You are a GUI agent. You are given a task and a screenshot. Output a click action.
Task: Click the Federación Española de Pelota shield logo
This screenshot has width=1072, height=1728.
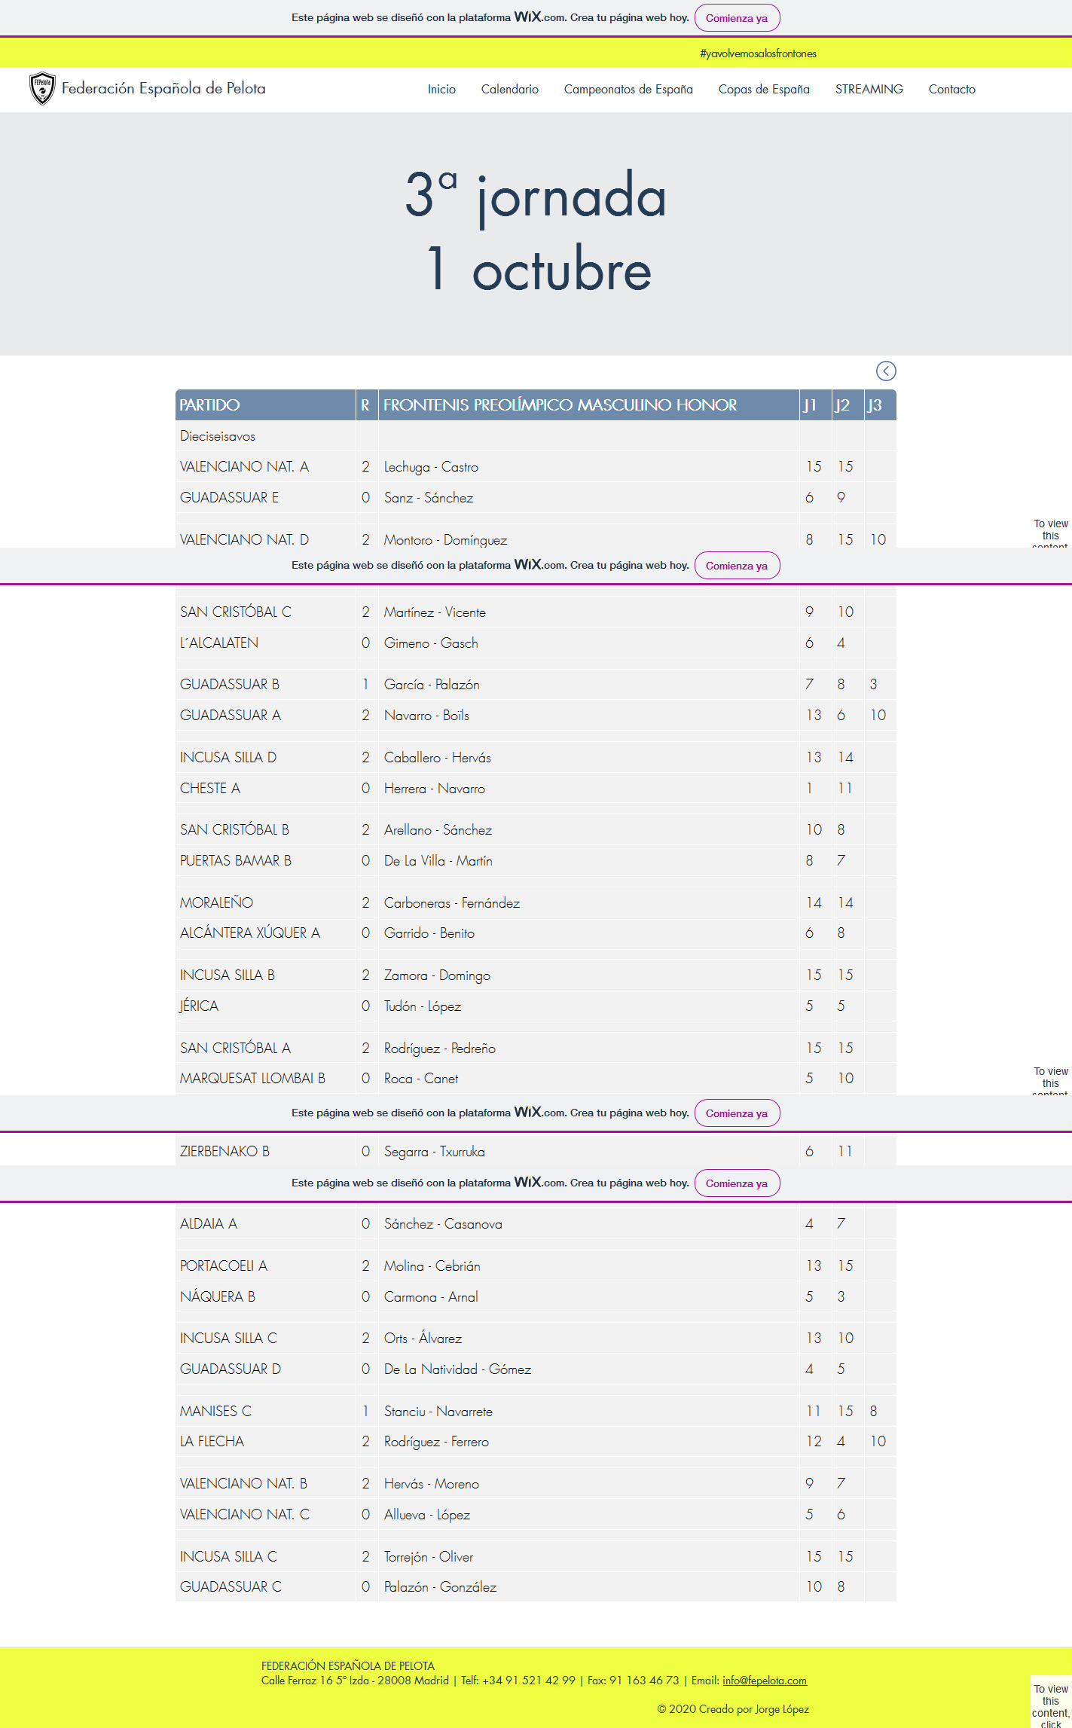point(42,88)
